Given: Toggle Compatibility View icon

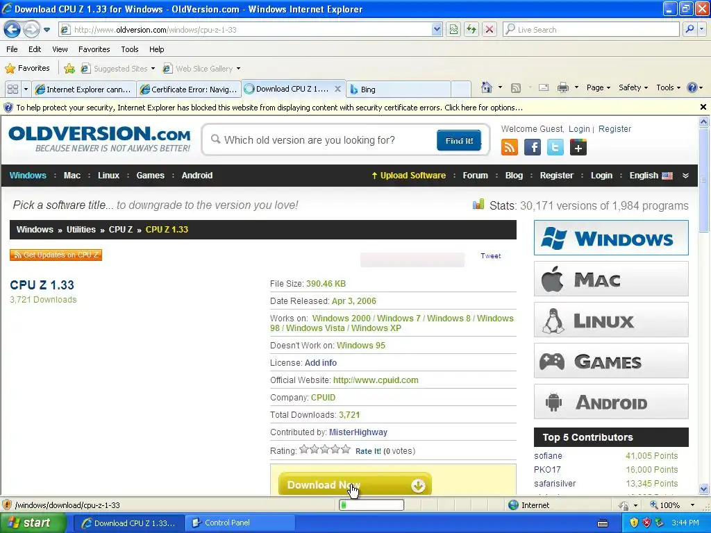Looking at the screenshot, I should tap(453, 29).
